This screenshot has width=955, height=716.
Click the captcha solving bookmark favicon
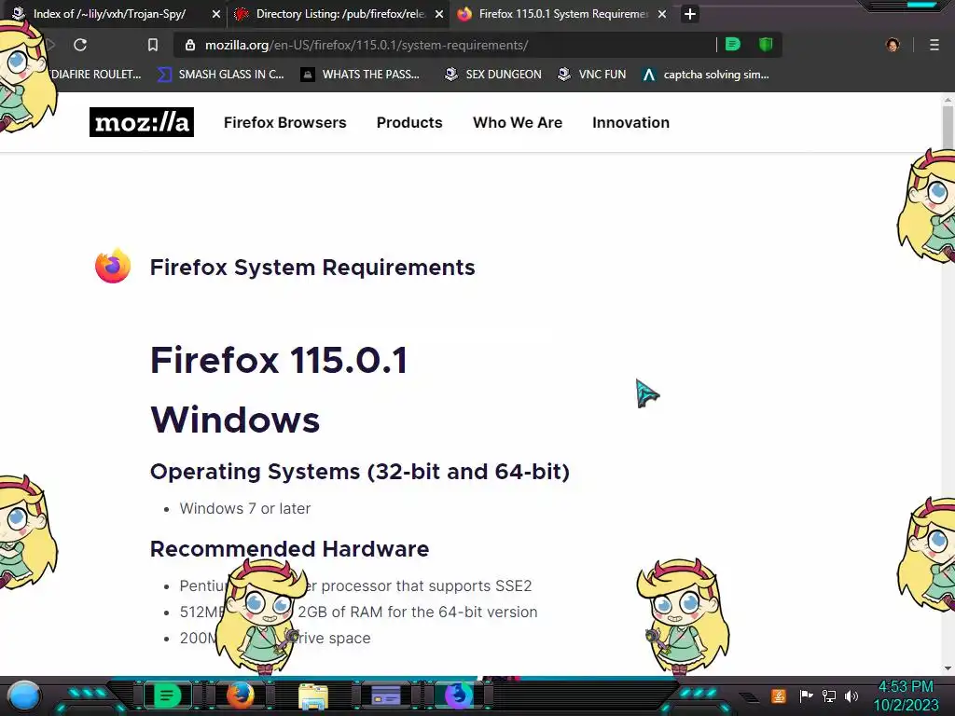pos(649,75)
